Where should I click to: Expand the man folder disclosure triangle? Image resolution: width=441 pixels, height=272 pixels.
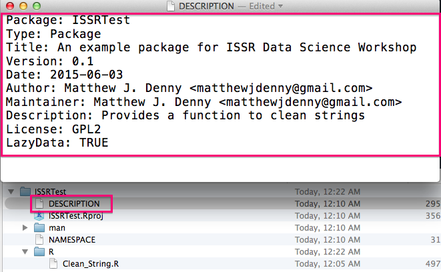[x=25, y=227]
